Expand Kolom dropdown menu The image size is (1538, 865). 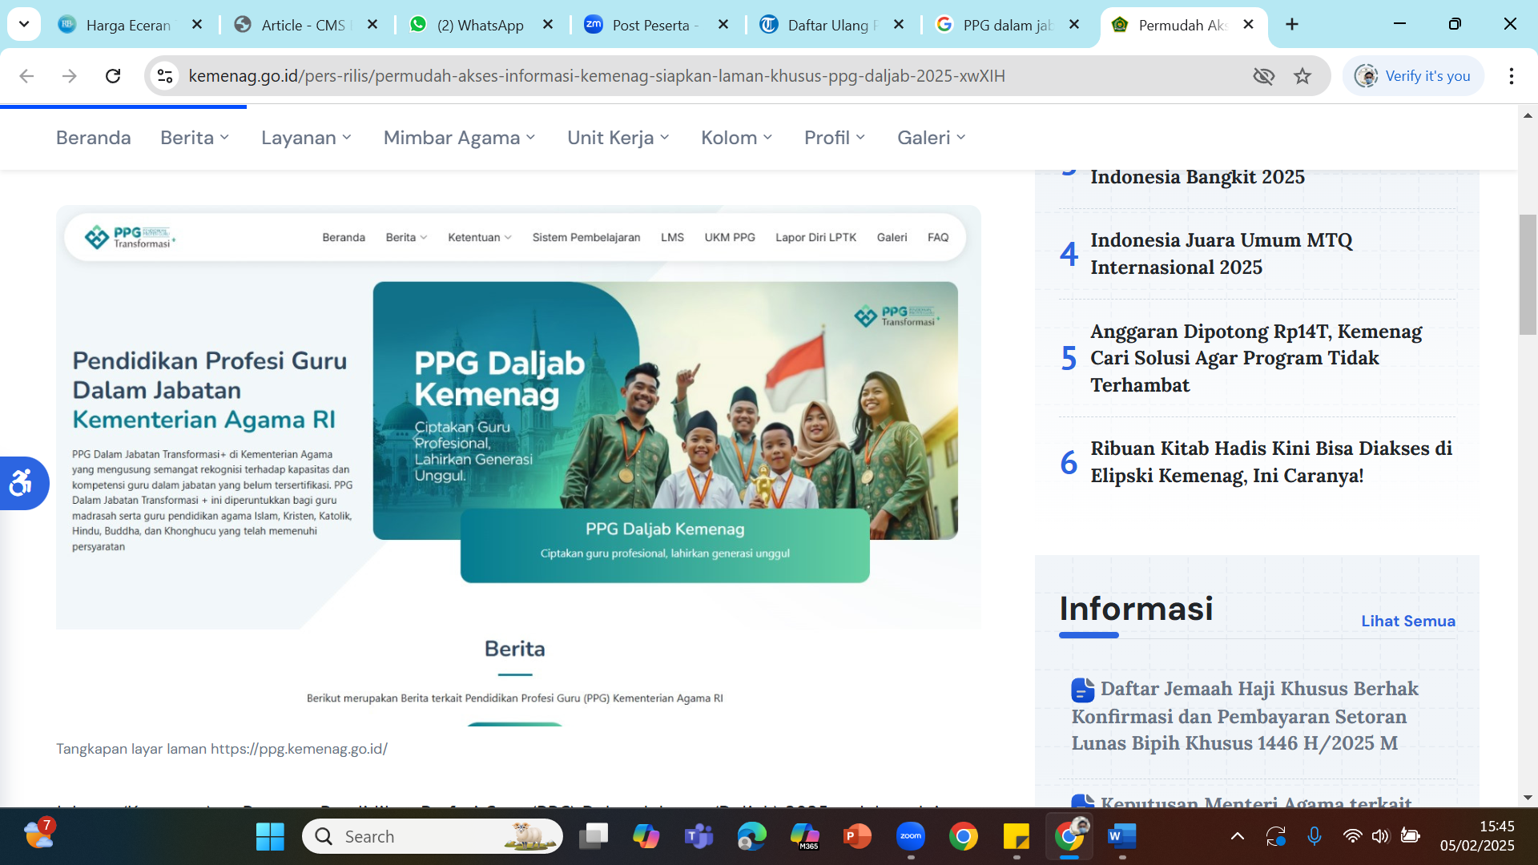tap(737, 138)
